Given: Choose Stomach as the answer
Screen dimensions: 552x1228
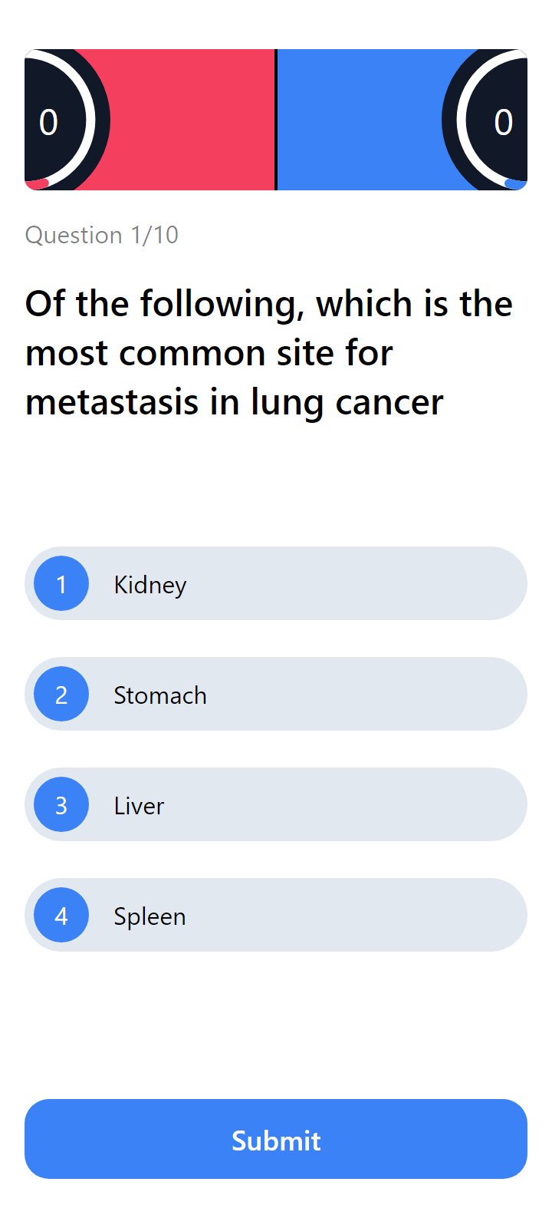Looking at the screenshot, I should pos(276,694).
